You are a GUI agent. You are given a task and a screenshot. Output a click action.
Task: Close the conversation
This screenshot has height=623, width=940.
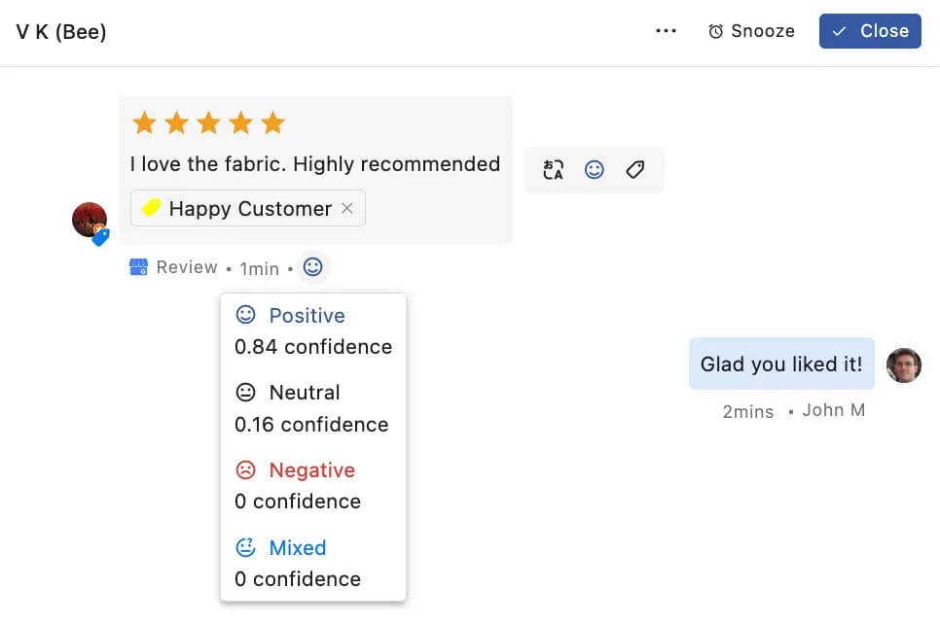pos(869,30)
